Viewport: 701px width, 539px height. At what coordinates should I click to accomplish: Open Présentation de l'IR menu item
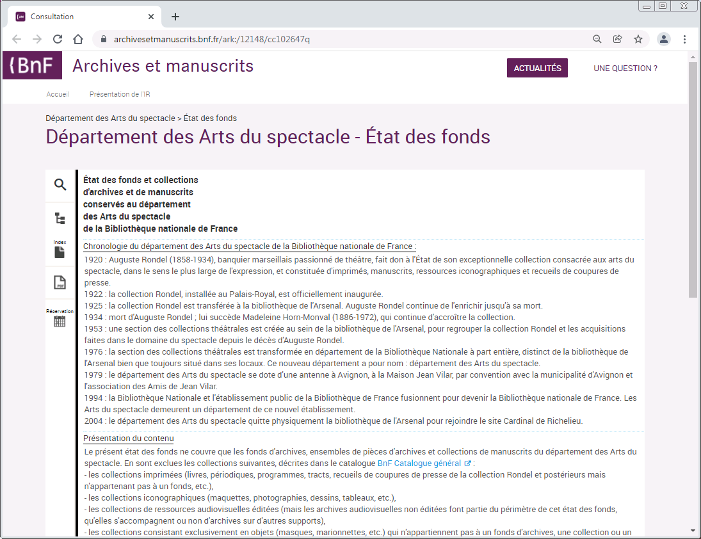pyautogui.click(x=120, y=94)
